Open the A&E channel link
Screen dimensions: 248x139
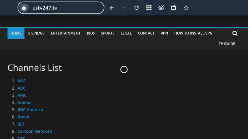[21, 81]
